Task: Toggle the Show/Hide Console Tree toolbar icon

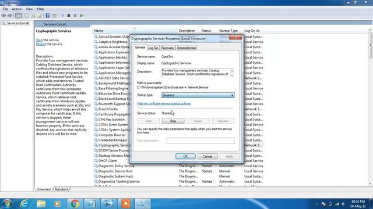Action: tap(18, 16)
